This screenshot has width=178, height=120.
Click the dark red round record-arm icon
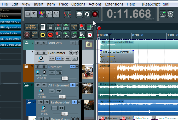[27, 35]
